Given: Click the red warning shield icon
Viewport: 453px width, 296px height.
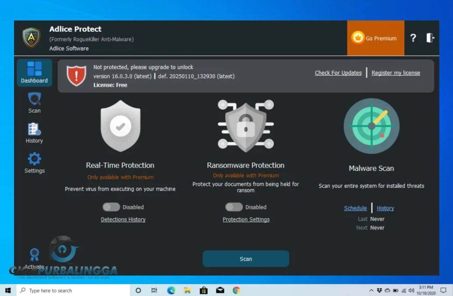Looking at the screenshot, I should (76, 76).
